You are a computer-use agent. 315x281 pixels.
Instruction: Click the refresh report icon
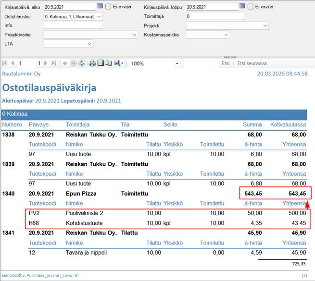[82, 63]
